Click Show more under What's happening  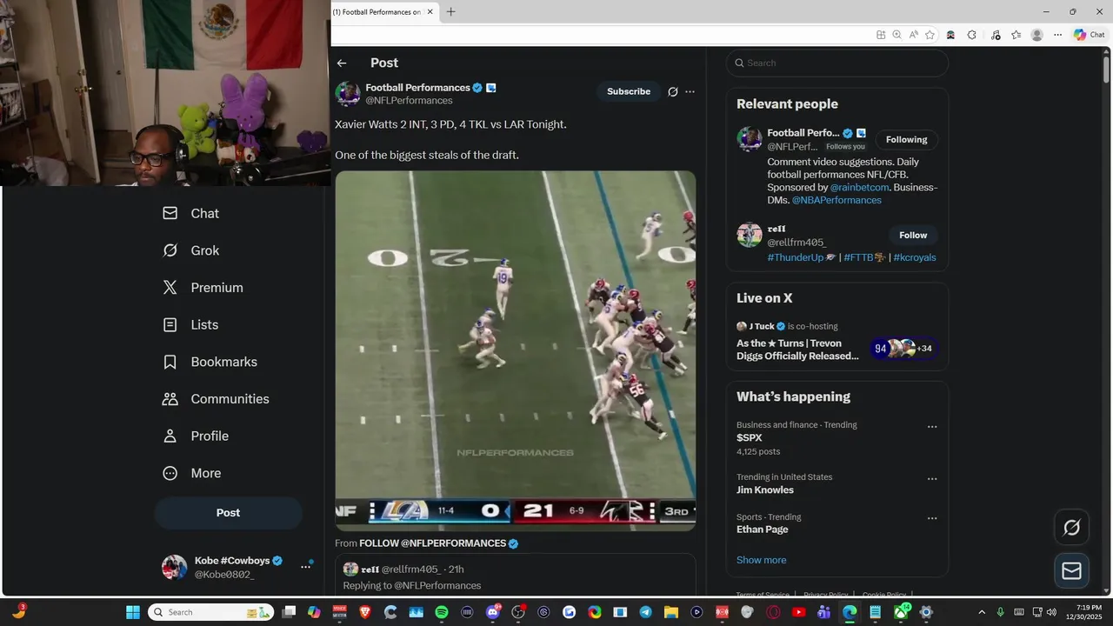pyautogui.click(x=761, y=560)
